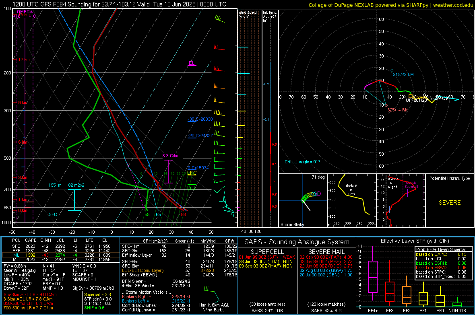Viewport: 475px width, 315px height.
Task: Click the "DownT = 52F" value
Action: (16, 288)
